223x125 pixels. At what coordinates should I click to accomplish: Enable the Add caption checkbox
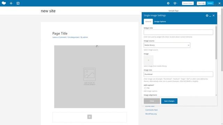(145, 88)
